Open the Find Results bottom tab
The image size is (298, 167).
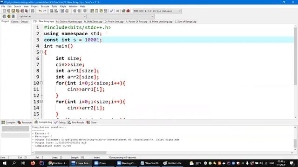(76, 122)
